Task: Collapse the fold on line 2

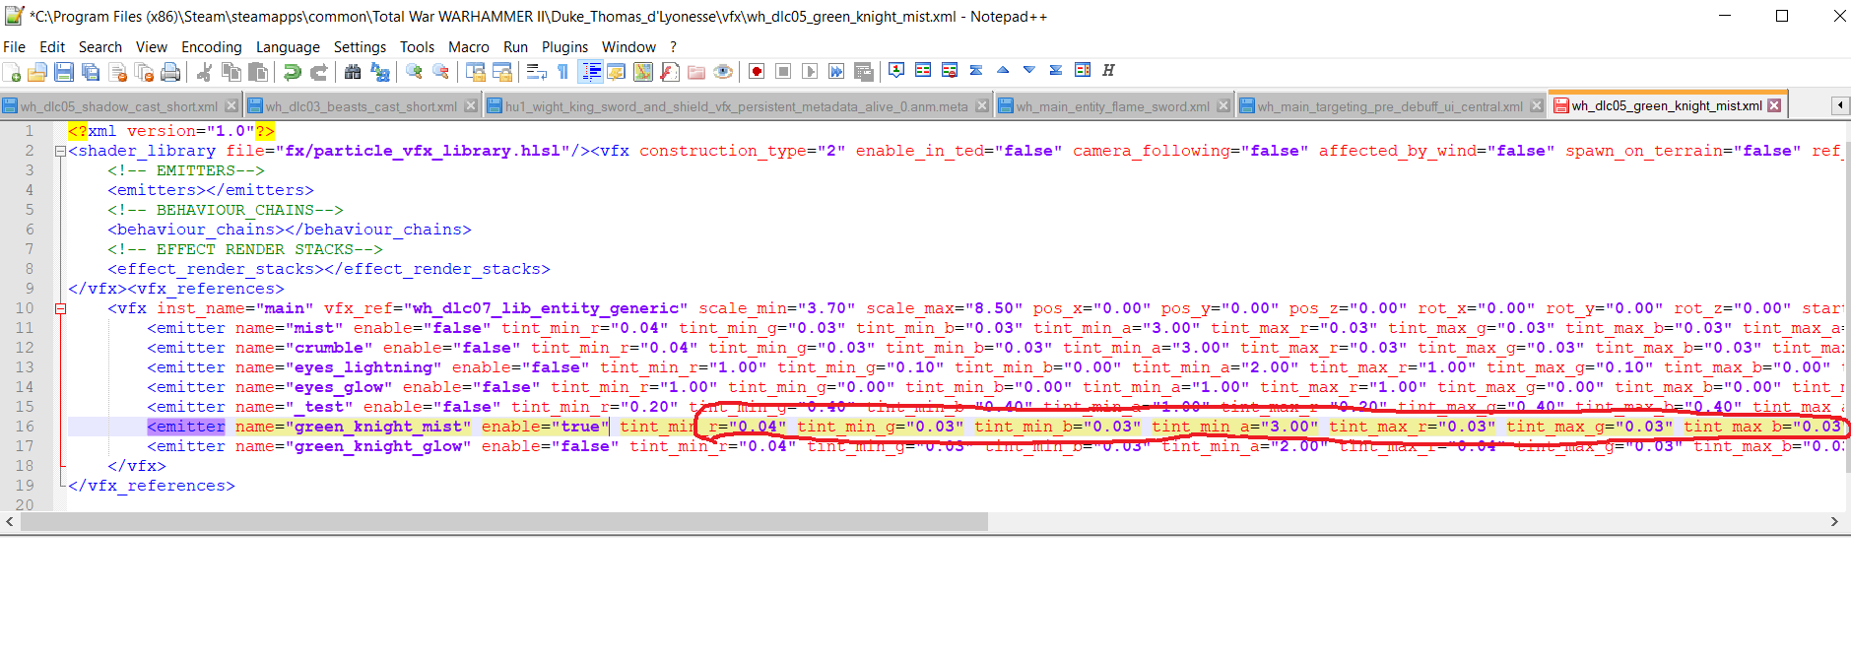Action: pyautogui.click(x=60, y=151)
